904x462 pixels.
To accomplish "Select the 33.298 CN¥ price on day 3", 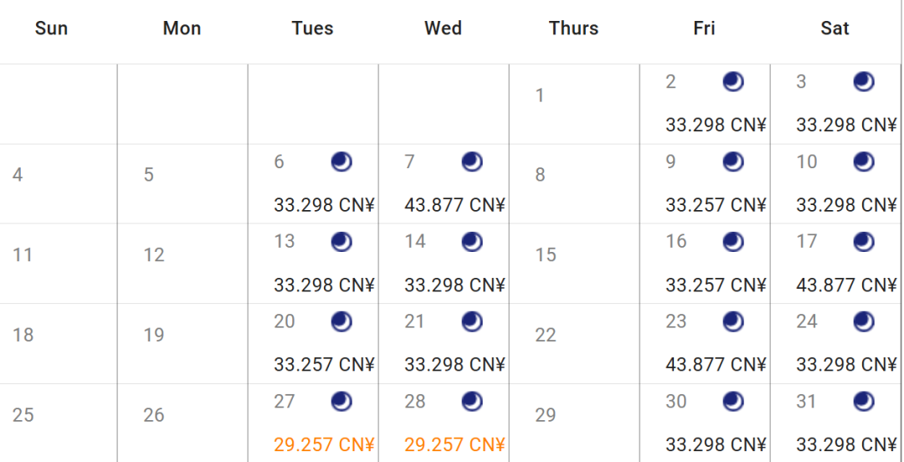I will pyautogui.click(x=846, y=125).
